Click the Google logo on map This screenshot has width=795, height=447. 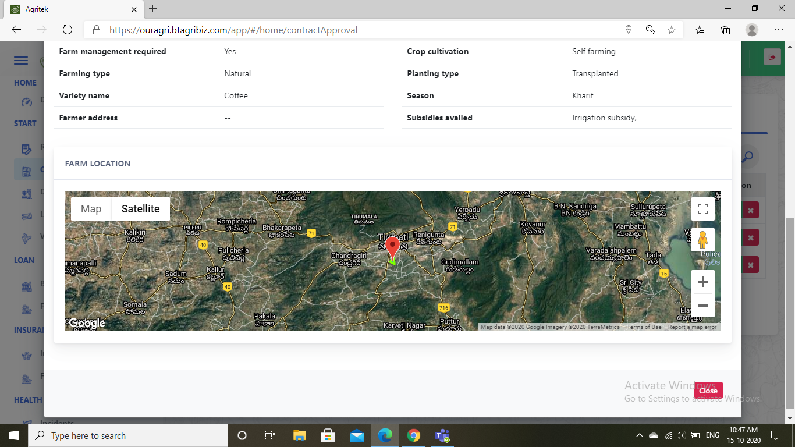pyautogui.click(x=87, y=323)
